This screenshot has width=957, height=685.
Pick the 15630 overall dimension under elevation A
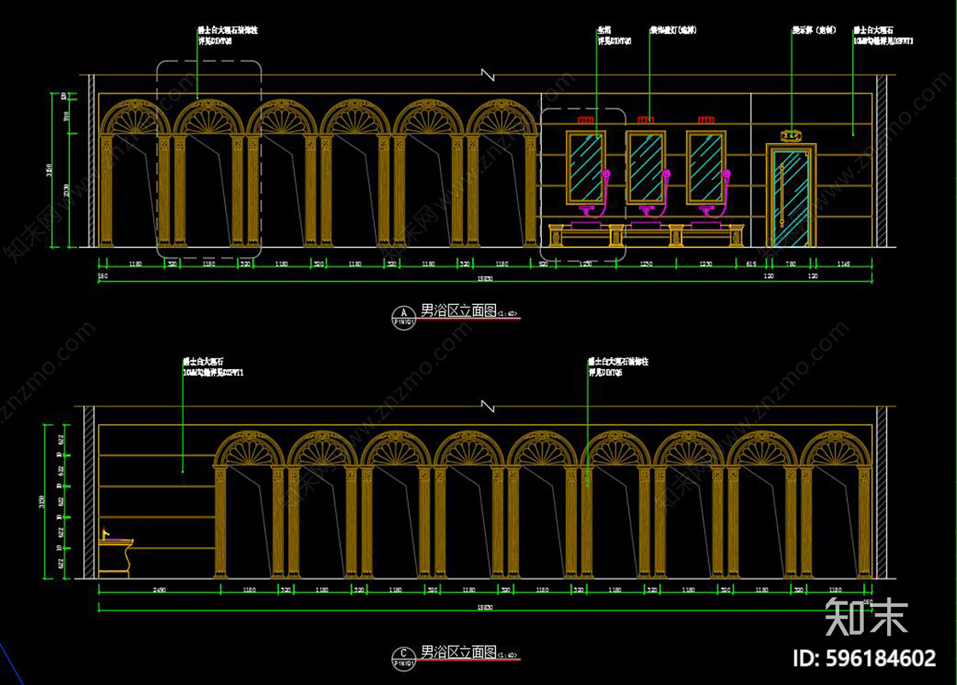point(484,279)
